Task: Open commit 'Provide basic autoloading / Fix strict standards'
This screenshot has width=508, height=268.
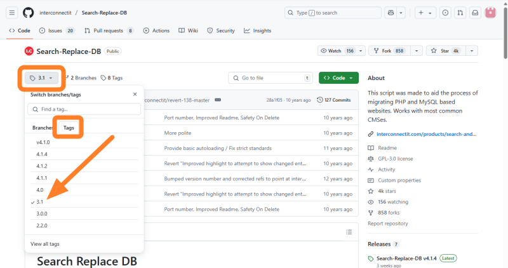Action: (x=218, y=148)
